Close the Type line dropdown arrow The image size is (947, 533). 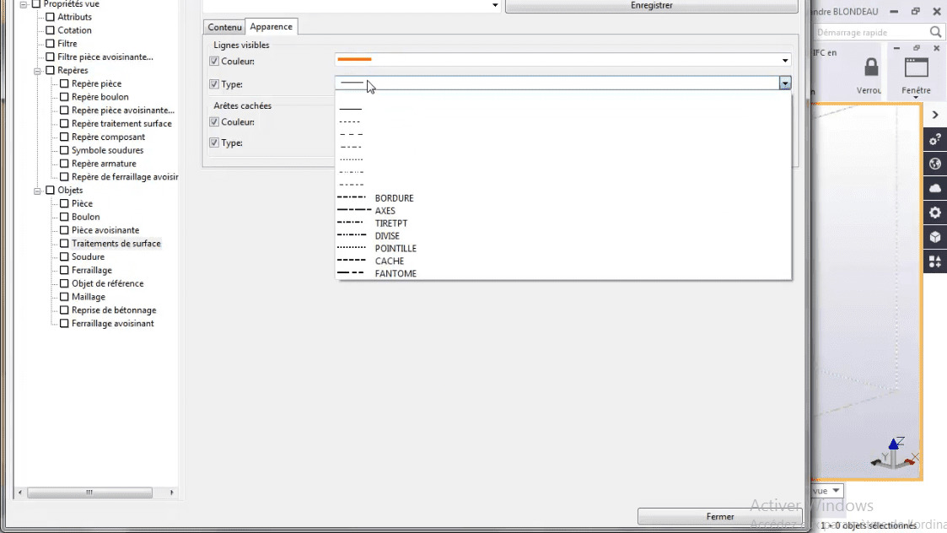[785, 83]
